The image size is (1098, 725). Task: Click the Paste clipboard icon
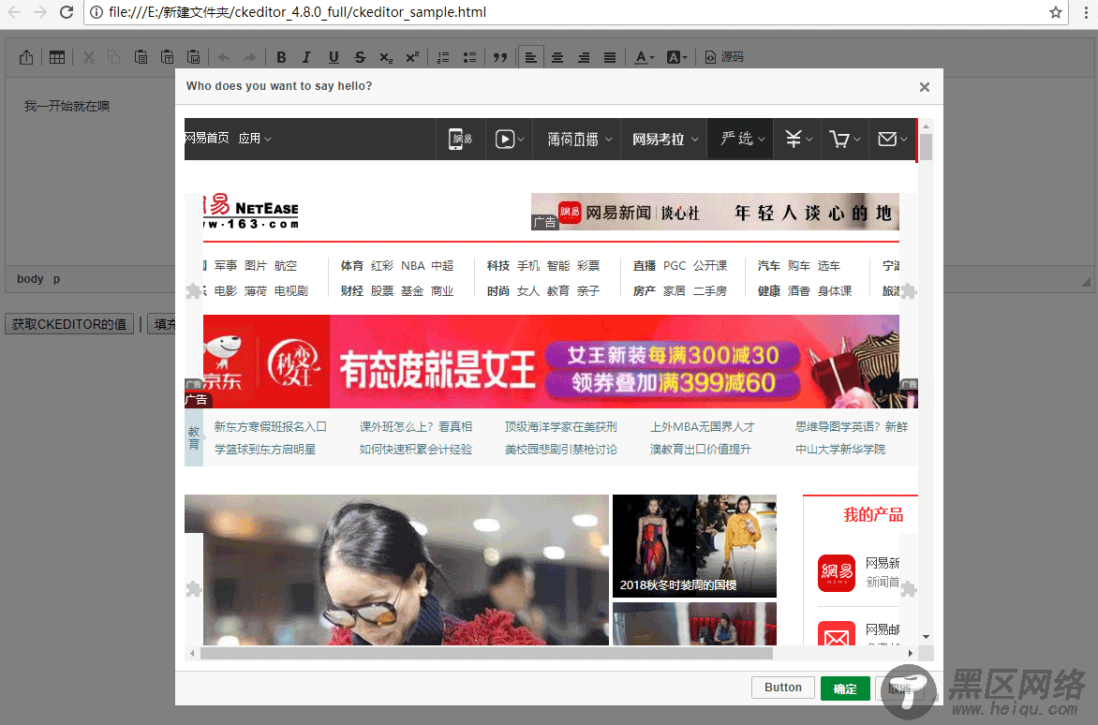tap(141, 57)
